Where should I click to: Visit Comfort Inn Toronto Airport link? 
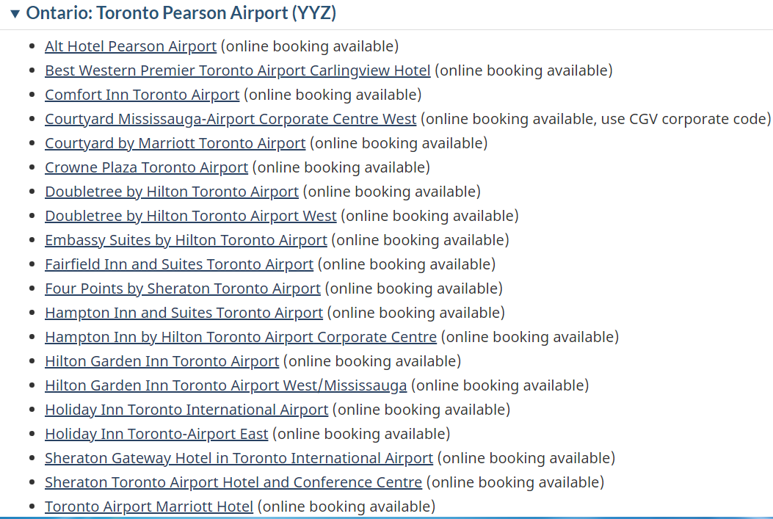(x=142, y=95)
